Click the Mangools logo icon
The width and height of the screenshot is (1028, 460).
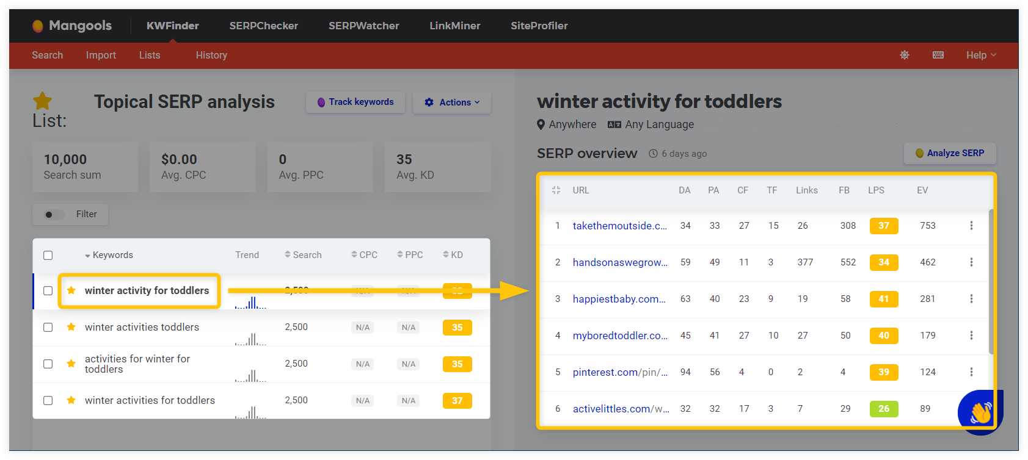click(38, 26)
